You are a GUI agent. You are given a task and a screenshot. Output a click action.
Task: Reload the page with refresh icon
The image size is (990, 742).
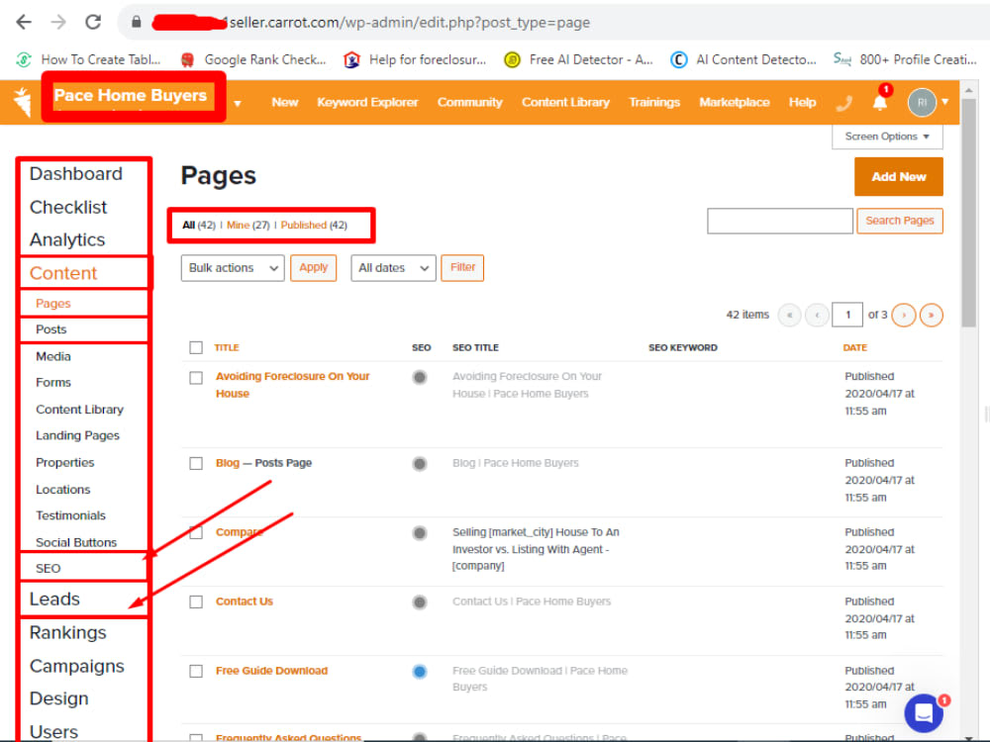(93, 22)
